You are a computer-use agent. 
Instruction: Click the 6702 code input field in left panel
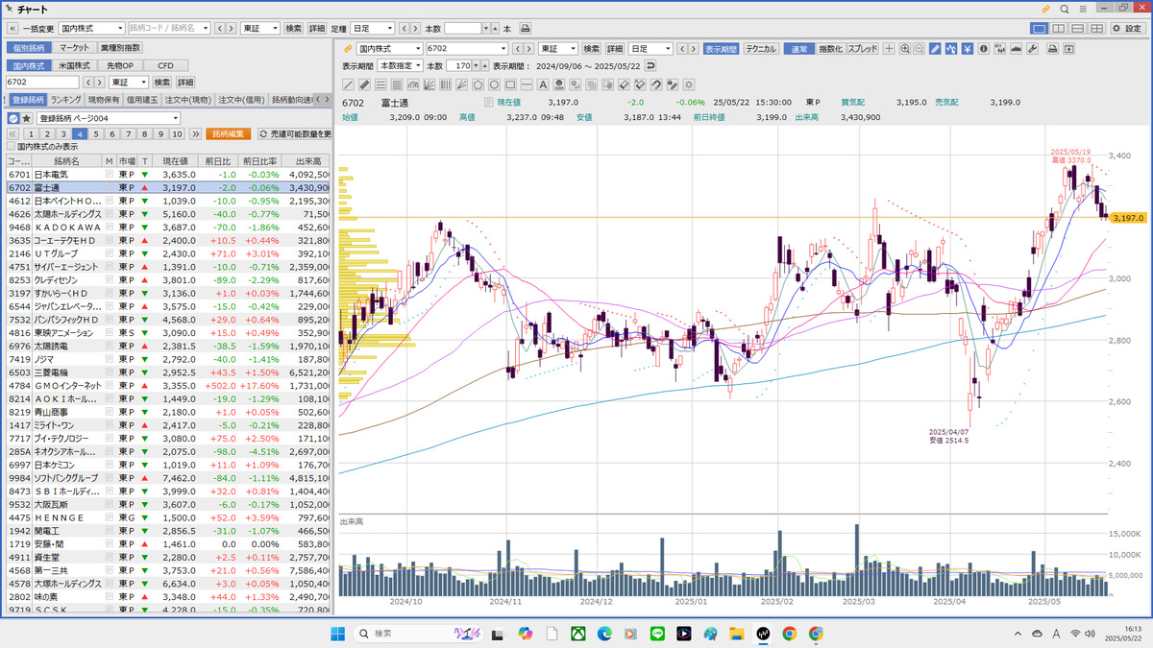coord(41,83)
